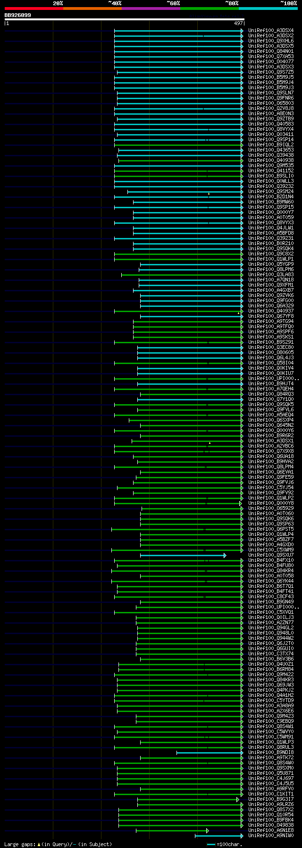Open hit UniRef100_Q0WLL3
The width and height of the screenshot is (302, 848).
tap(271, 181)
